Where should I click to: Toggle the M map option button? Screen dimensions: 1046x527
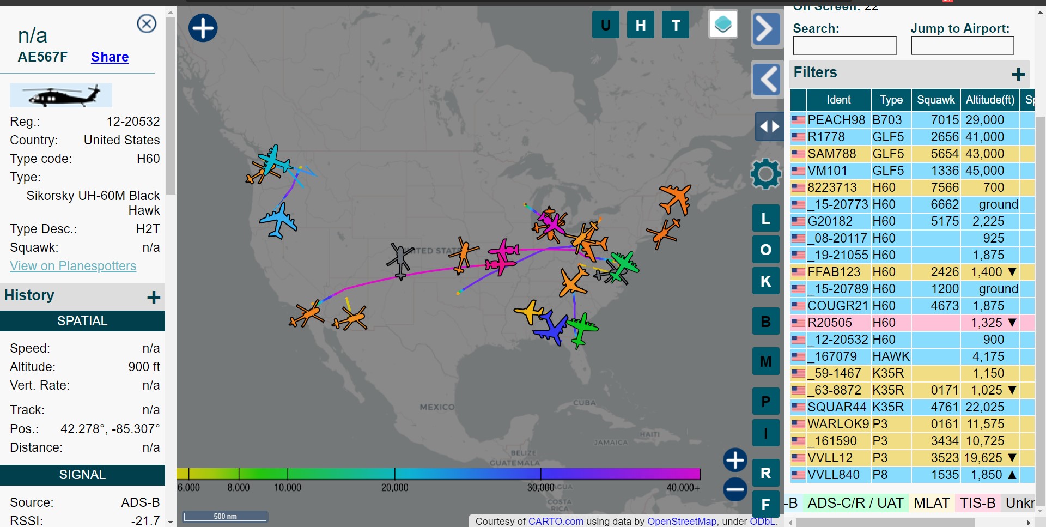[x=765, y=361]
